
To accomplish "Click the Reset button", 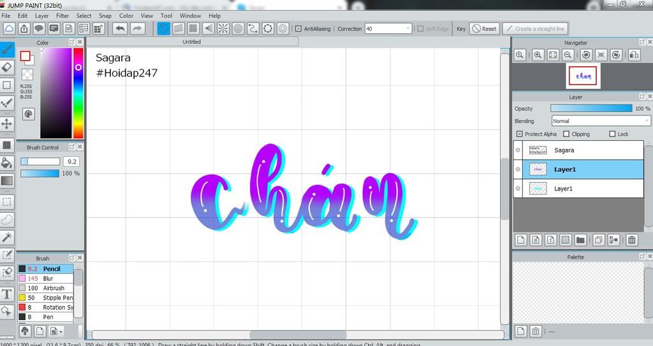I will (485, 29).
